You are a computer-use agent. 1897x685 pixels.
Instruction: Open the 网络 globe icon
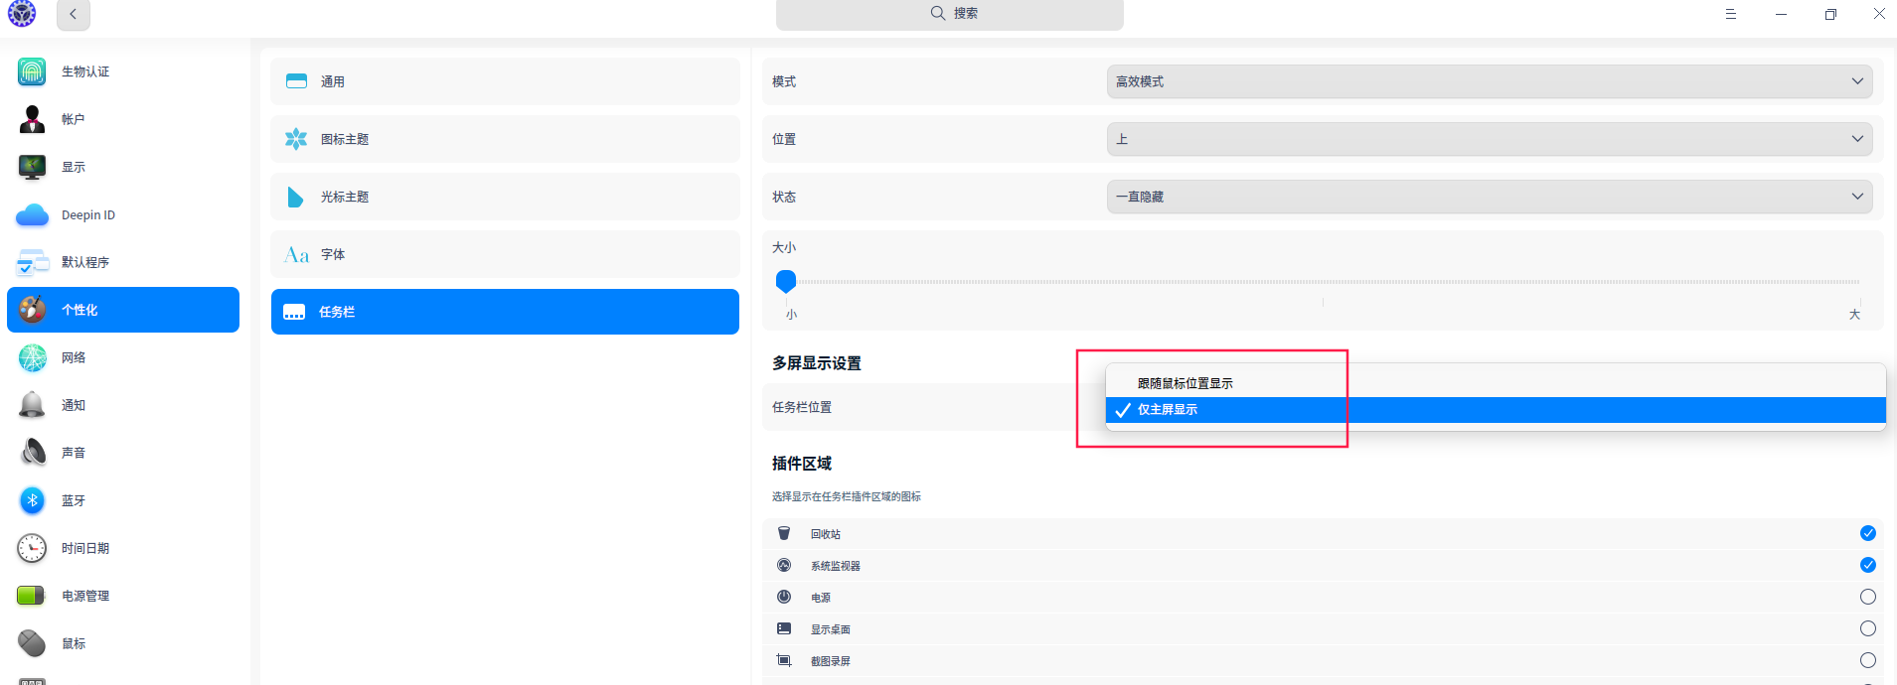point(32,357)
